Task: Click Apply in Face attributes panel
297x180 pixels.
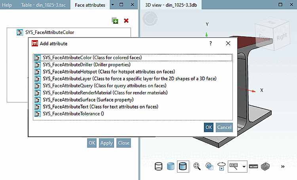Action: [x=107, y=143]
